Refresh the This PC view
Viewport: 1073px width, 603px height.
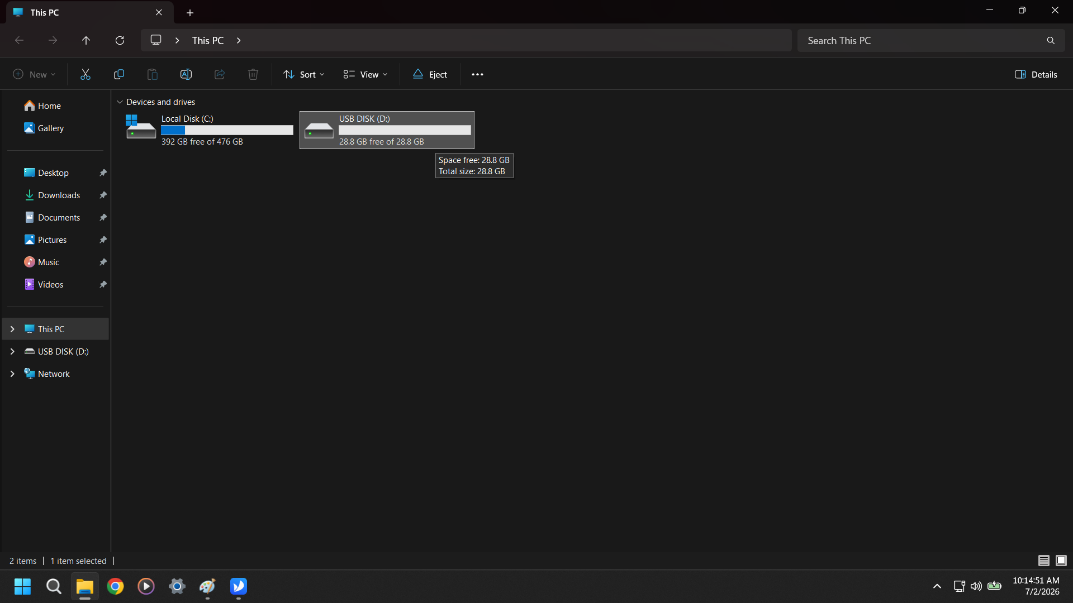tap(120, 40)
